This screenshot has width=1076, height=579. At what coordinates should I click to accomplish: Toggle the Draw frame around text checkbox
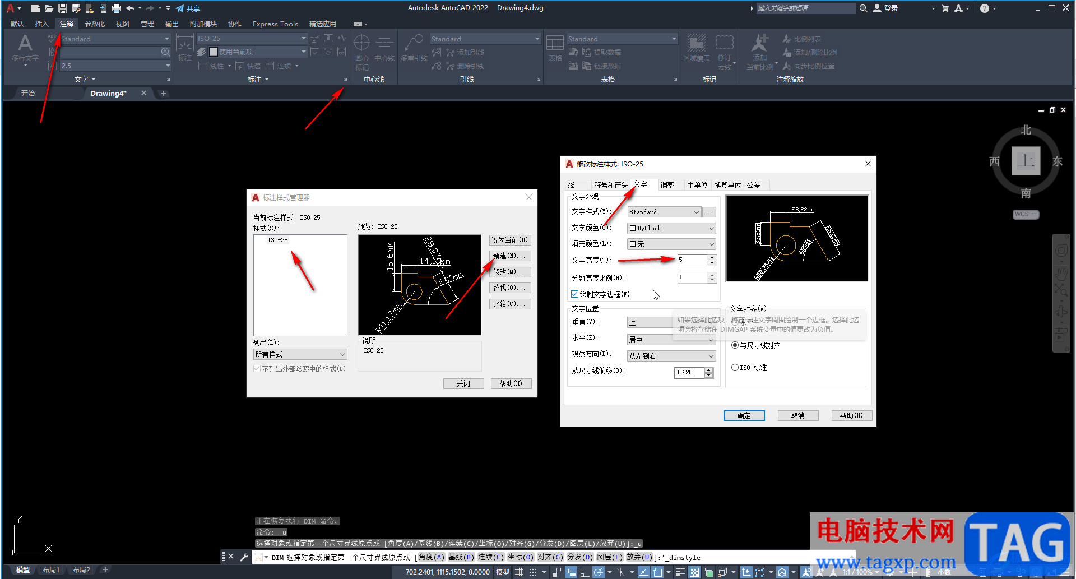tap(574, 294)
